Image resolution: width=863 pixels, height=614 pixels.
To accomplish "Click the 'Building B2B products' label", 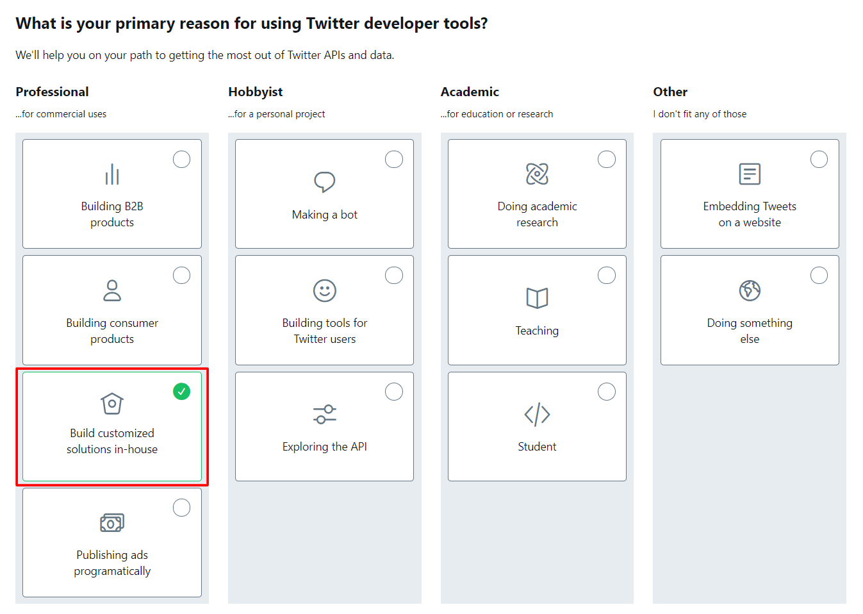I will click(112, 214).
